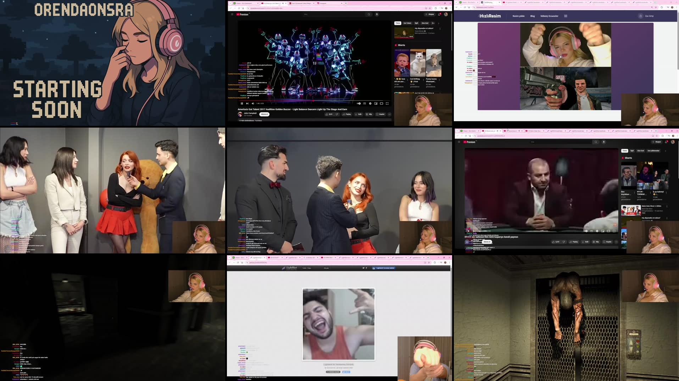Mute volume in the America's Got Talent player
This screenshot has width=679, height=381.
point(253,103)
